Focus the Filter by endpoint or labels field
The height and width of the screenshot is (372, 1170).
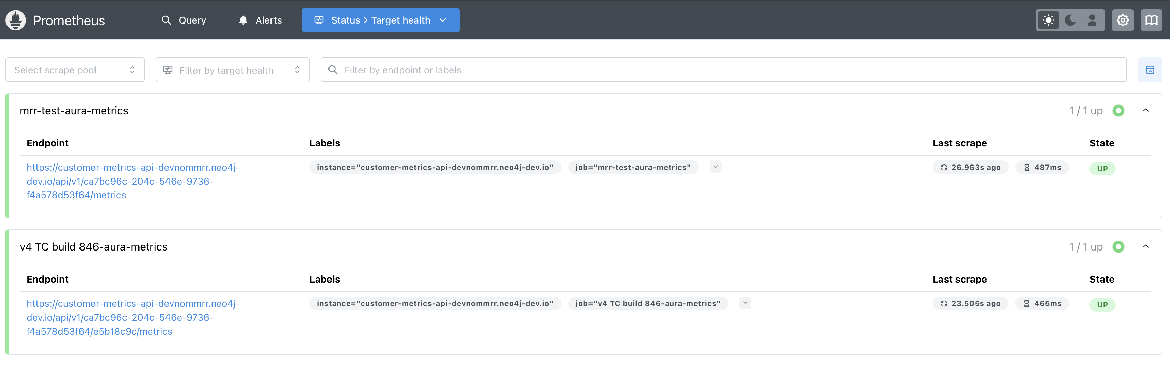tap(723, 70)
